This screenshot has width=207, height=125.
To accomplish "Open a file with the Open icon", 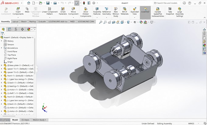I will point(40,3).
